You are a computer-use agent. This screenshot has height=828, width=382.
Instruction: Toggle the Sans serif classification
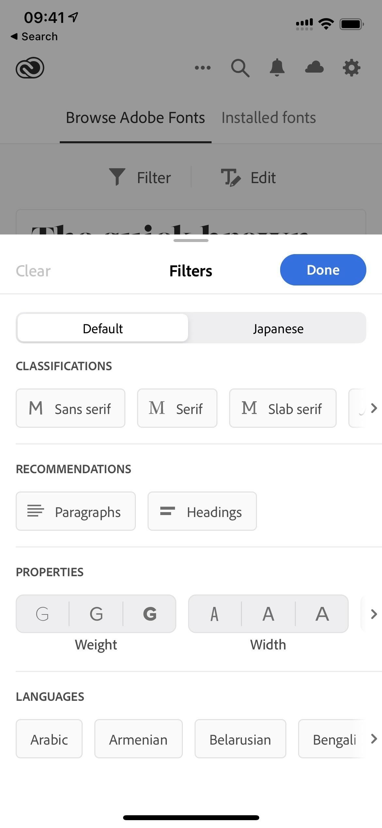[x=71, y=408]
